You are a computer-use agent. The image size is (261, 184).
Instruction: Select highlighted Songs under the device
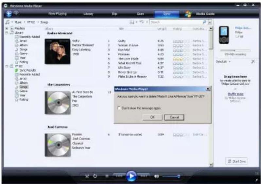pyautogui.click(x=24, y=87)
